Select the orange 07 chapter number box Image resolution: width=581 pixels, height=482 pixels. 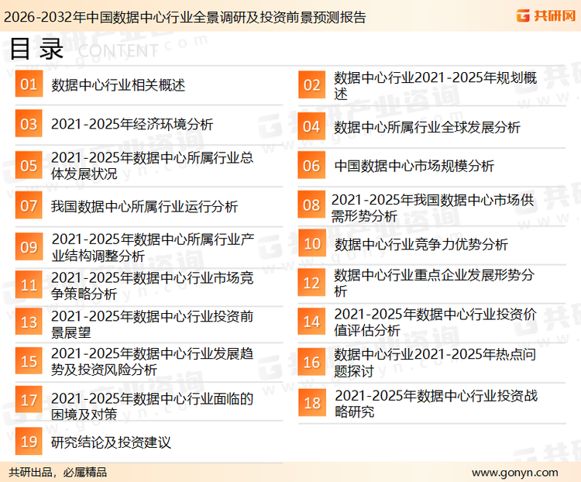coord(29,205)
